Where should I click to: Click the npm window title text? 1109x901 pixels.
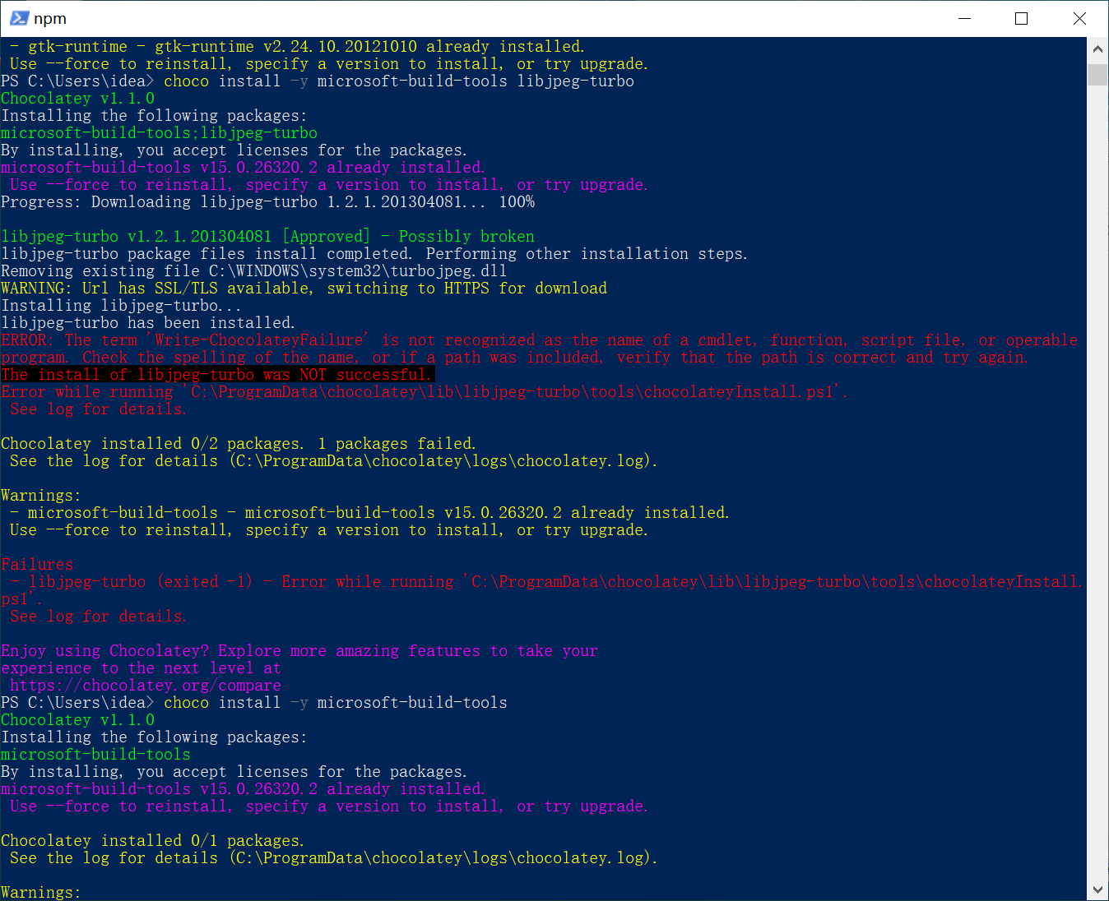[x=49, y=17]
